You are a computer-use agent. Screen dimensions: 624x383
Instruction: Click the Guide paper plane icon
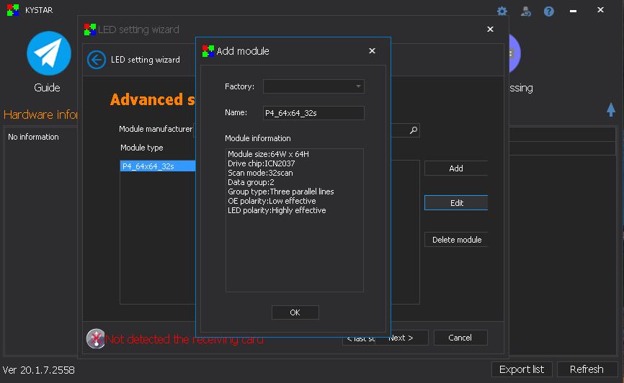[x=48, y=54]
